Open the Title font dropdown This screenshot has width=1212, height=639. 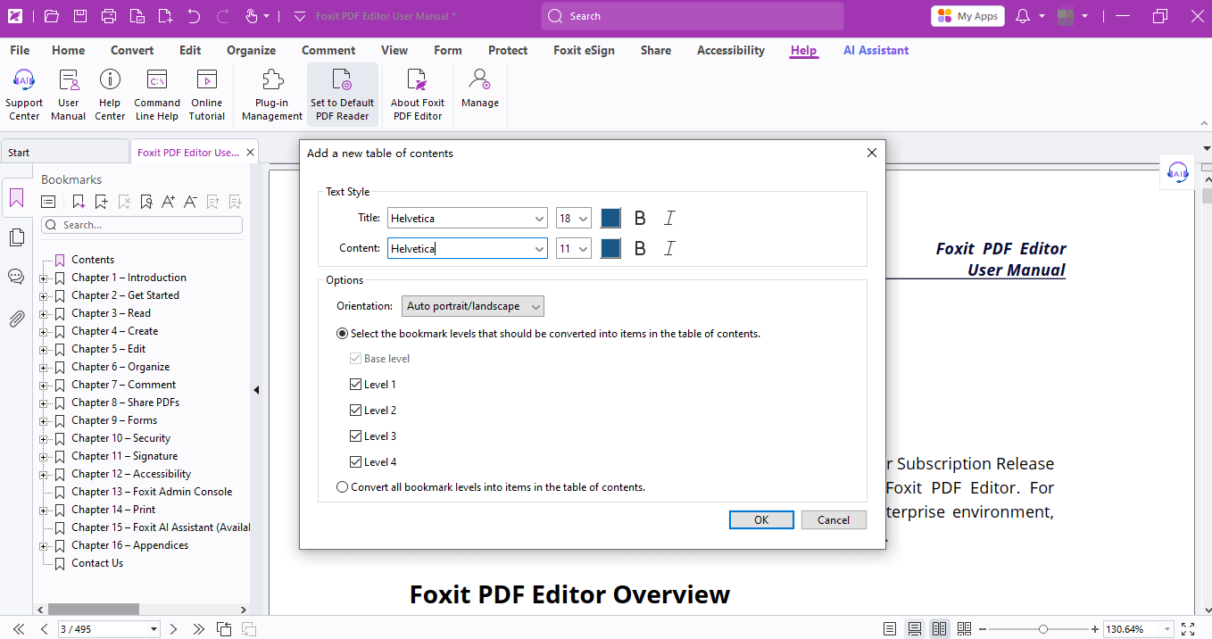539,218
